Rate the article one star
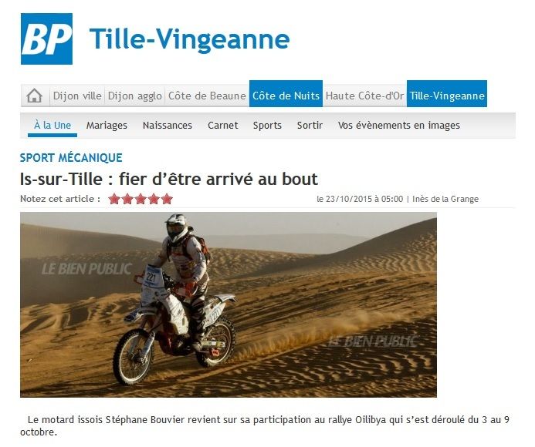This screenshot has width=535, height=447. (114, 199)
